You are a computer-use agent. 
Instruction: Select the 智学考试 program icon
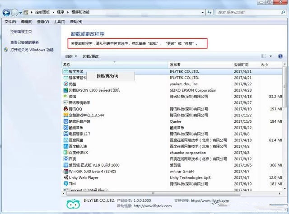pos(65,71)
